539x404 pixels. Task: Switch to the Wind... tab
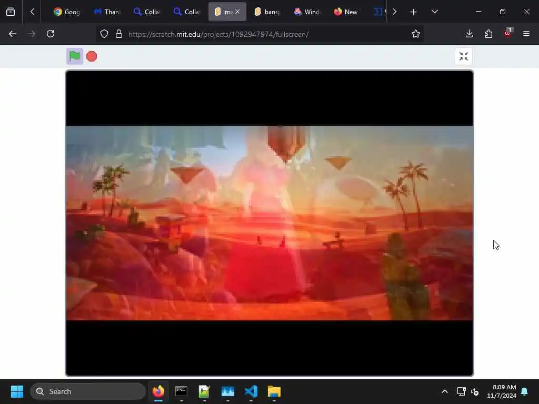(307, 12)
